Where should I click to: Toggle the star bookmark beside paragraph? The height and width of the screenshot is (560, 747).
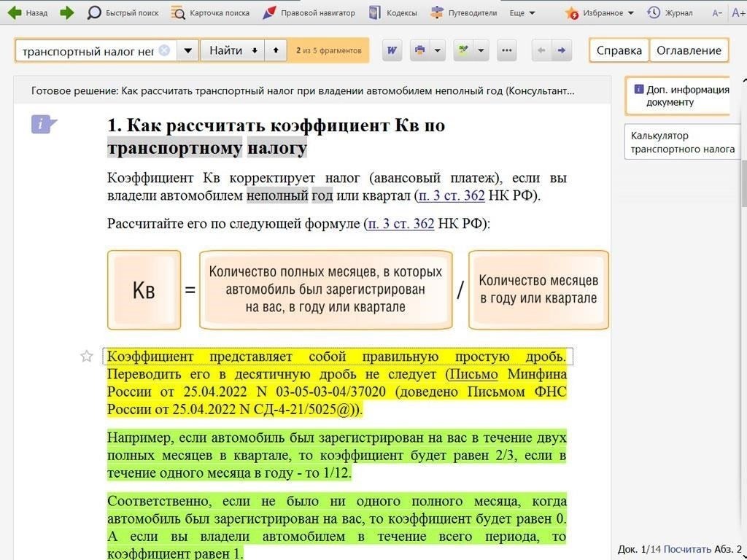coord(87,356)
